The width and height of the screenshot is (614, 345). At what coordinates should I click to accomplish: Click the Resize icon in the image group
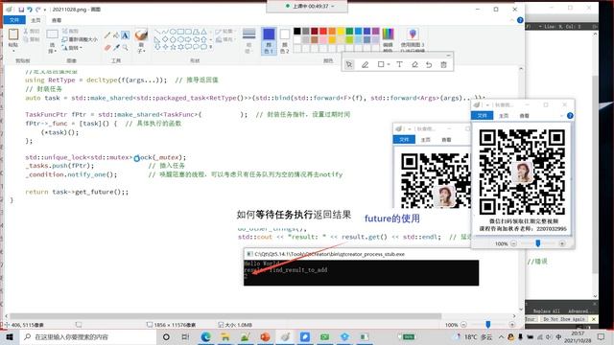(65, 39)
